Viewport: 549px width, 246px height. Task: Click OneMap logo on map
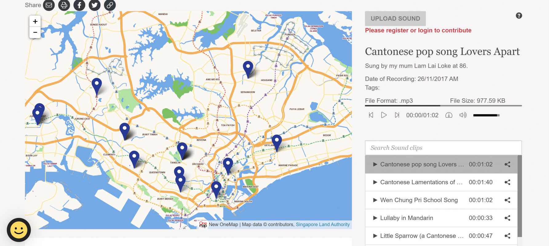(x=203, y=224)
